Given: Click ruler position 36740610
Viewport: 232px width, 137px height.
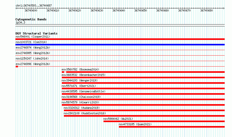Looking at the screenshot, I should [53, 10].
